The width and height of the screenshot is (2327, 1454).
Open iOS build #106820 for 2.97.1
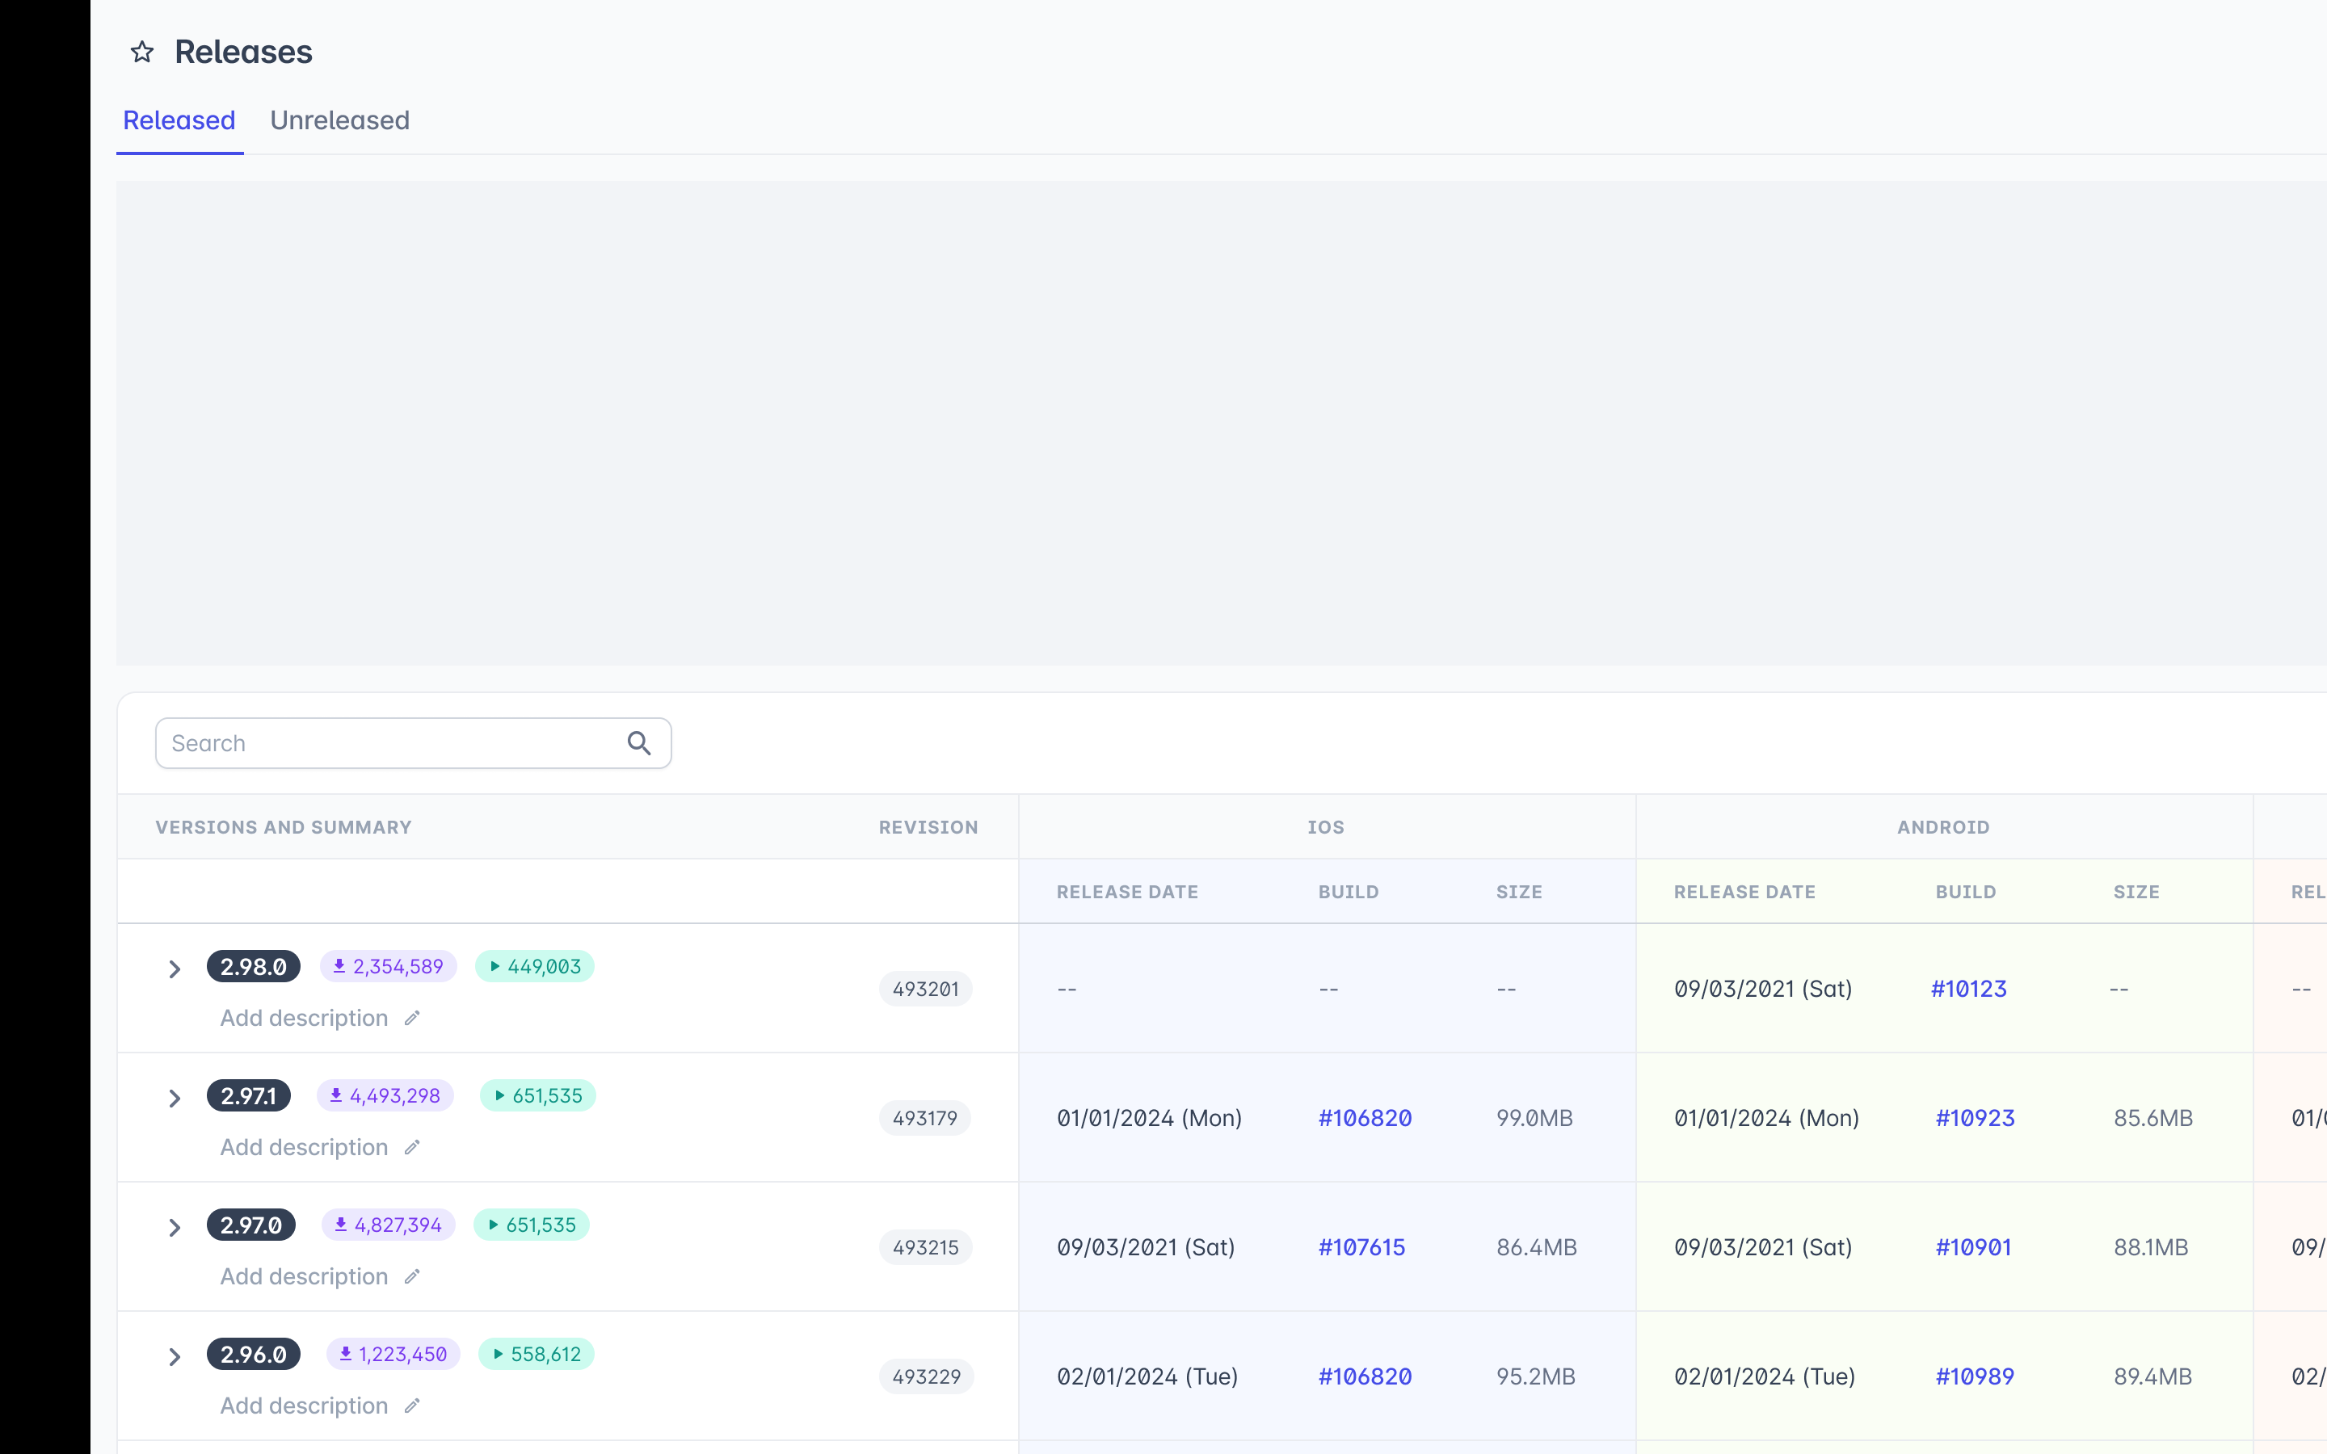tap(1365, 1119)
